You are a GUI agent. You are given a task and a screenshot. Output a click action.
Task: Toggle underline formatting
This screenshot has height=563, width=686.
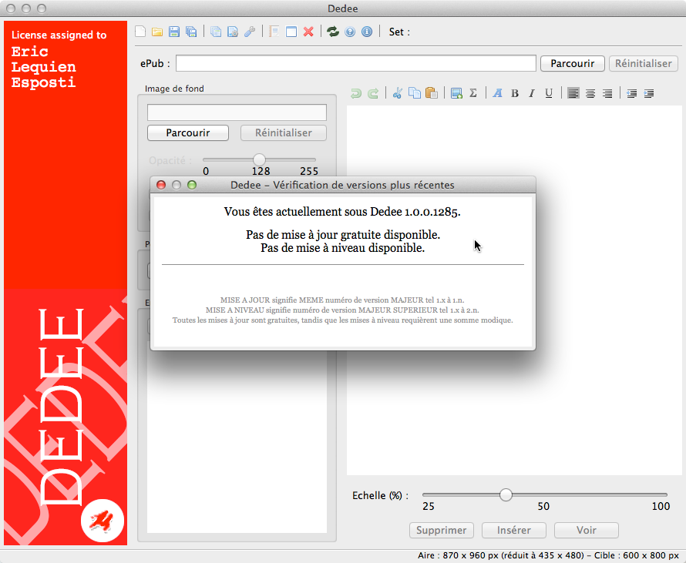[x=549, y=93]
